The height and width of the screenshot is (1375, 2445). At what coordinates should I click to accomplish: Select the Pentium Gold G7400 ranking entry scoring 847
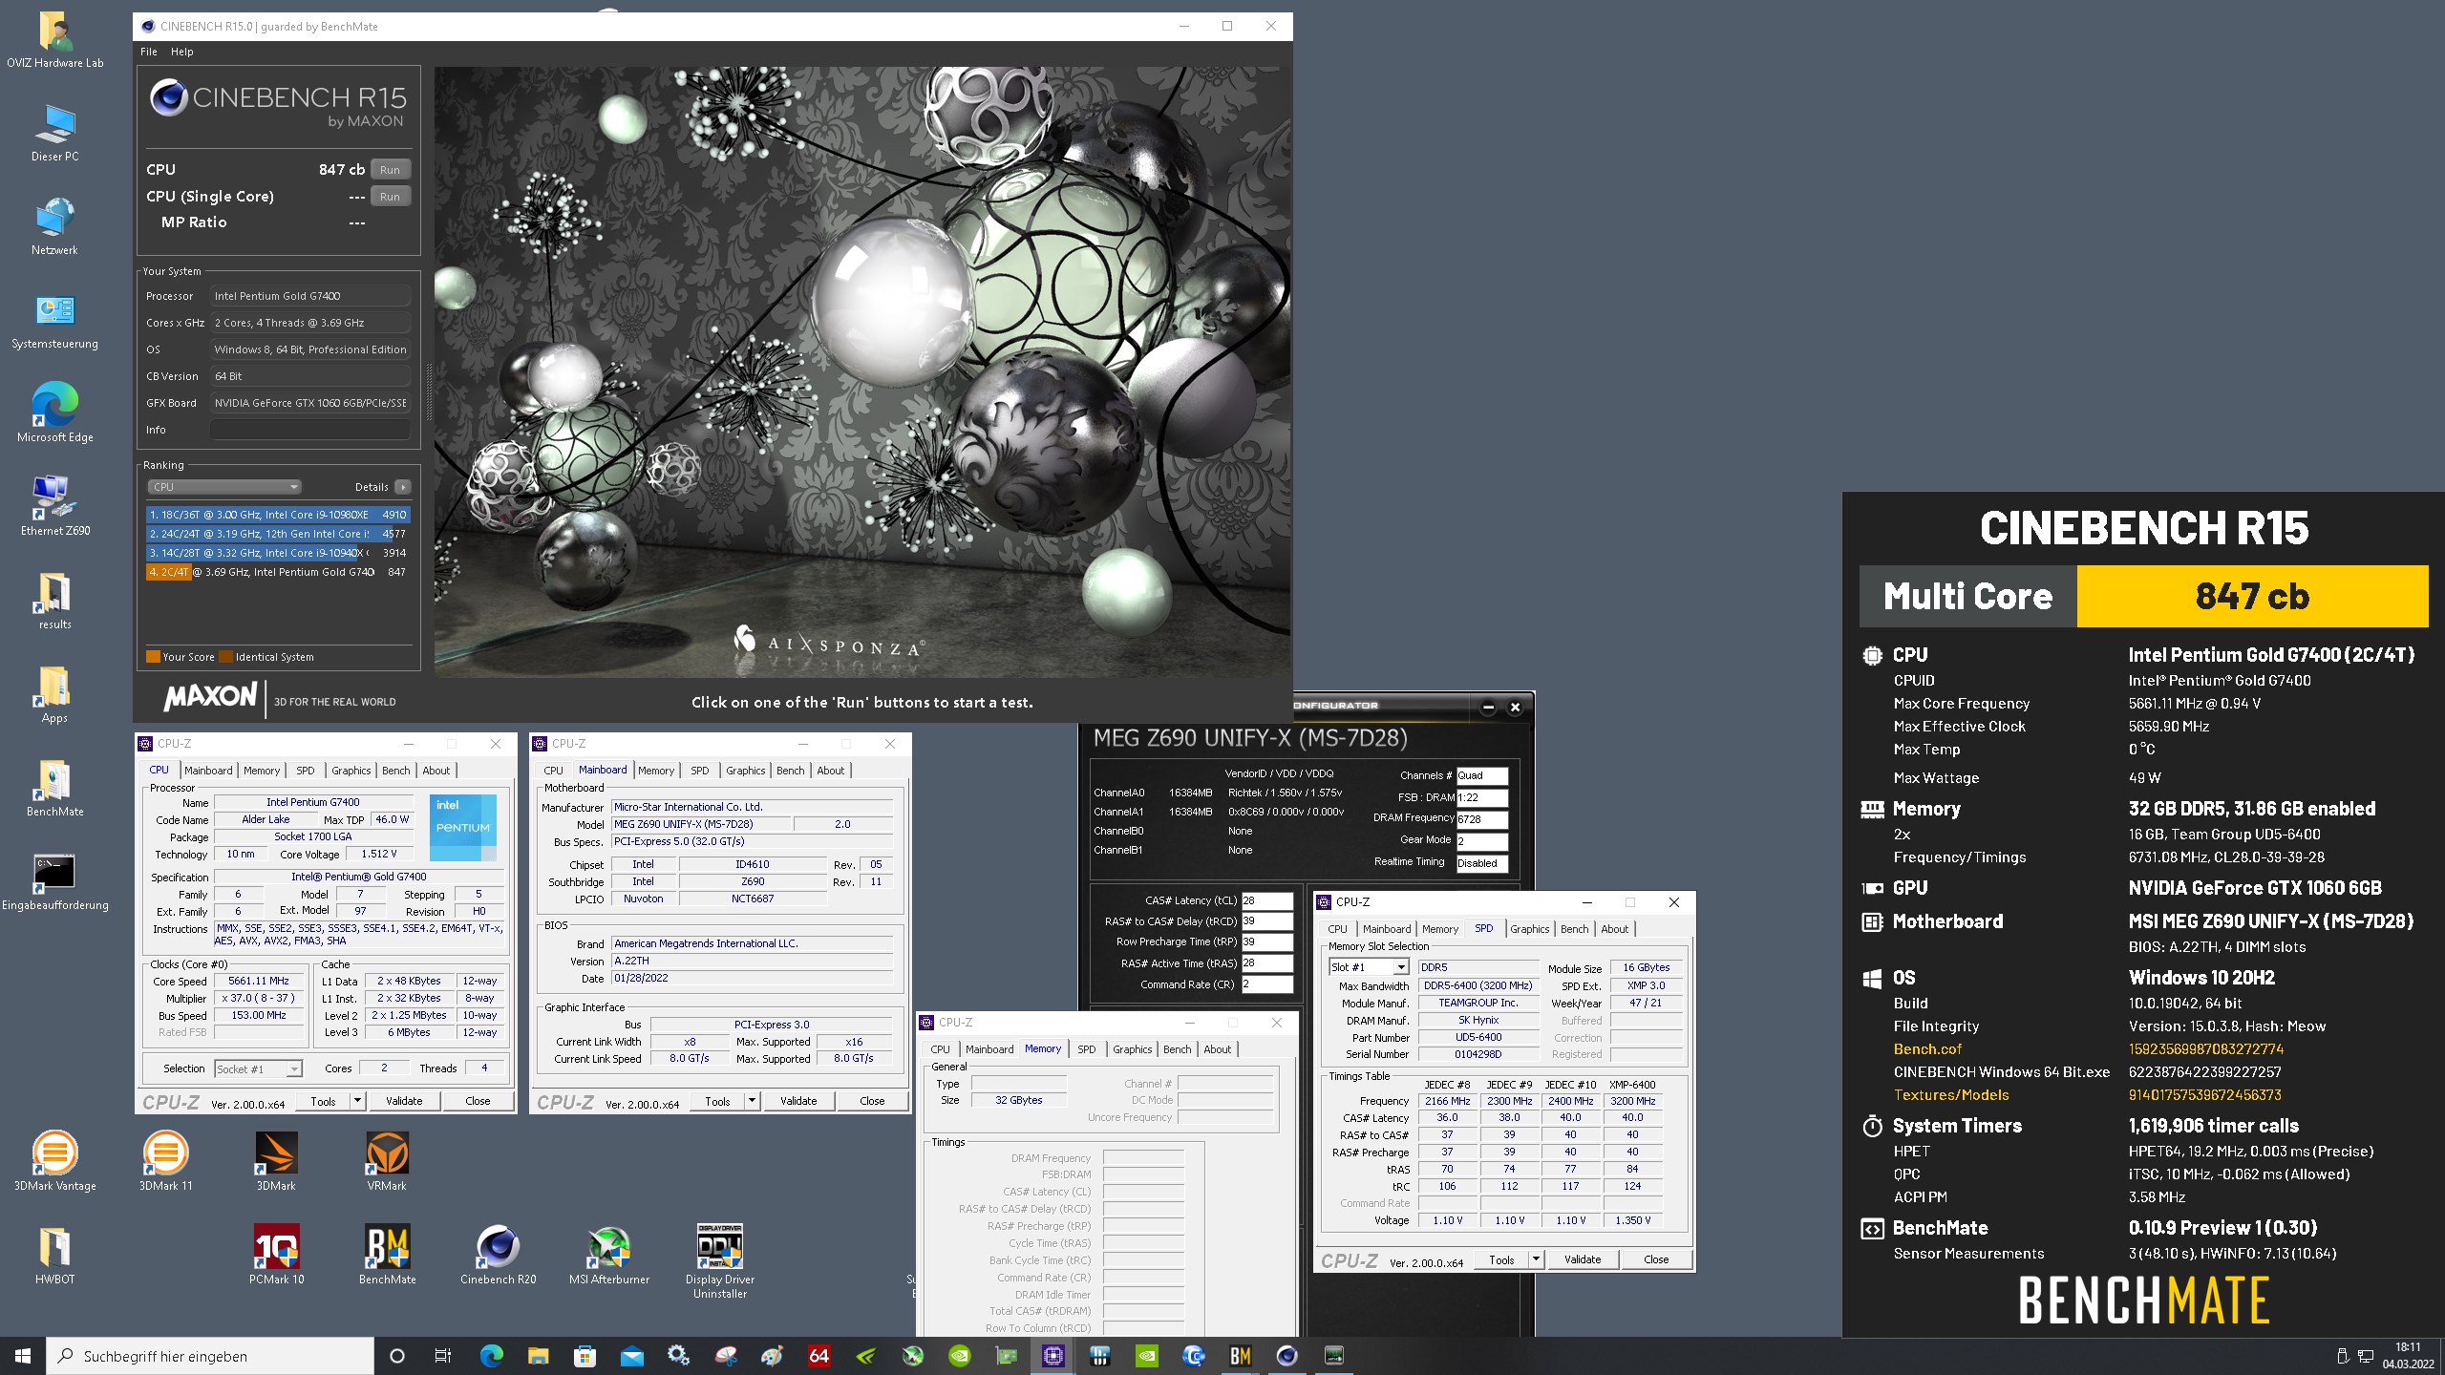(x=278, y=572)
